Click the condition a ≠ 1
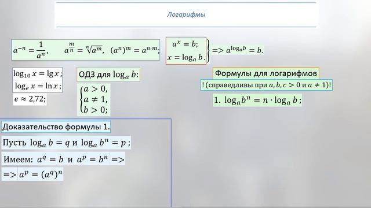Image resolution: width=371 pixels, height=208 pixels. (96, 99)
